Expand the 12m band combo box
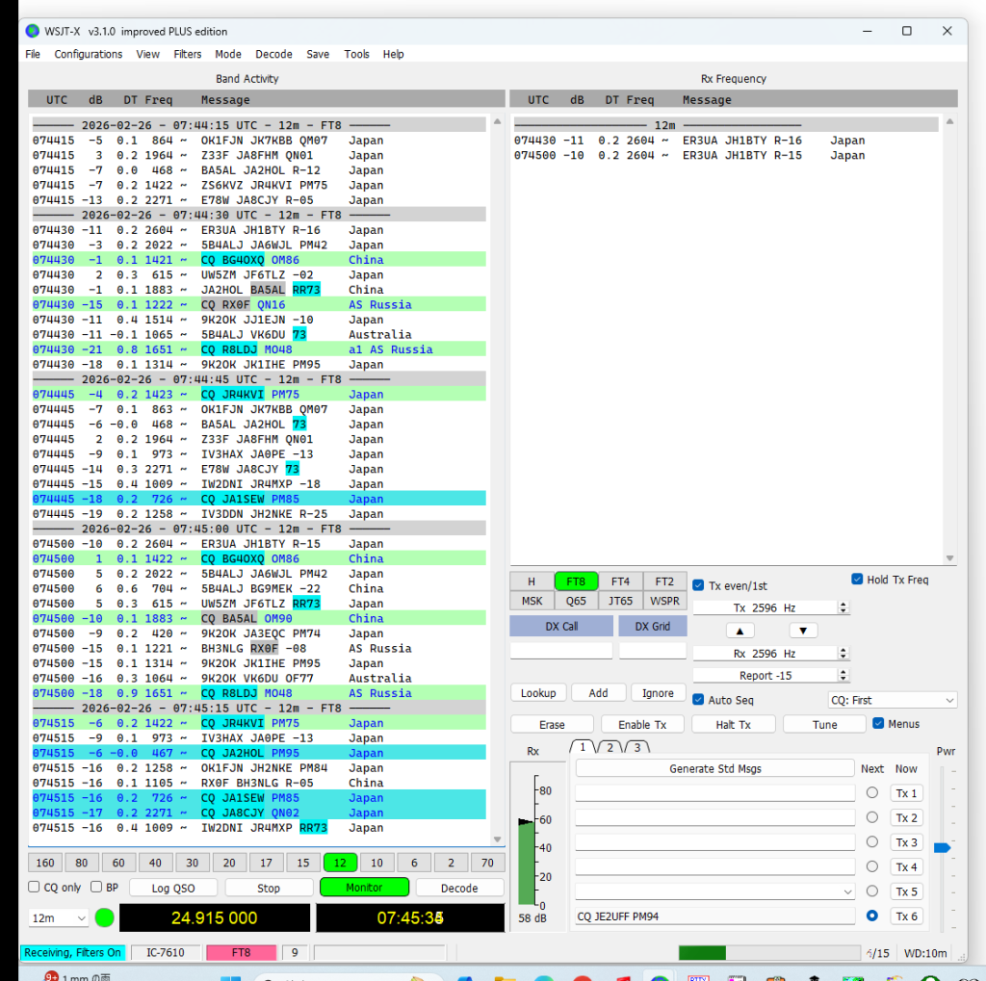 pos(58,918)
